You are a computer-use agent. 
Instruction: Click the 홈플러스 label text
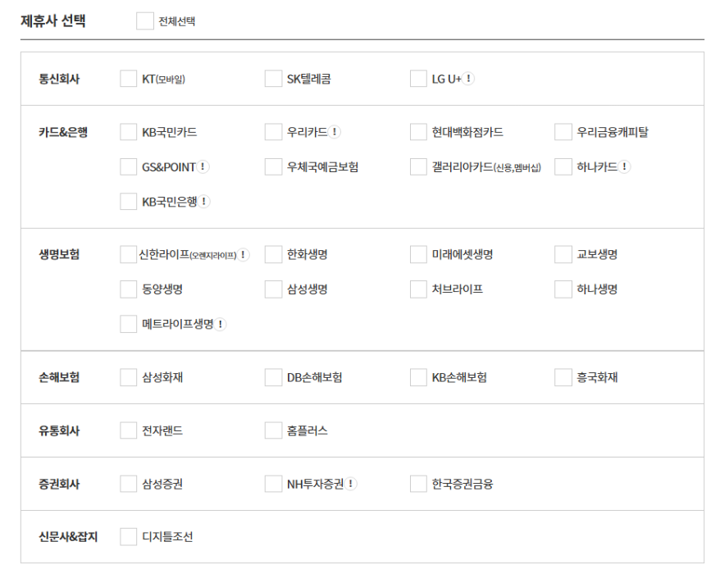point(308,431)
